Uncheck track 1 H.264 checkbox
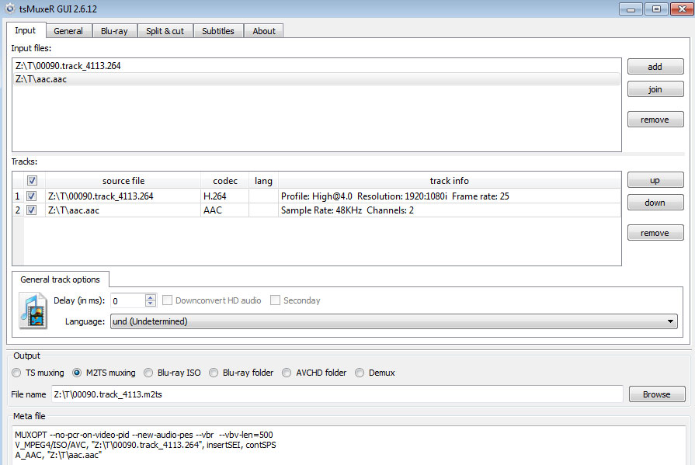Viewport: 695px width, 465px height. pyautogui.click(x=32, y=196)
